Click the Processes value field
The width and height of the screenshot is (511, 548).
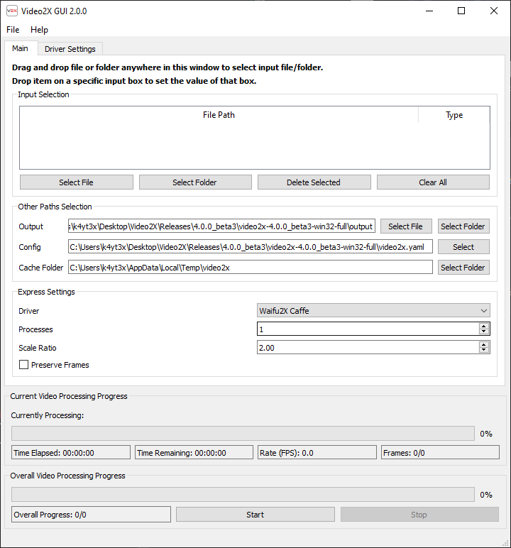pyautogui.click(x=368, y=329)
